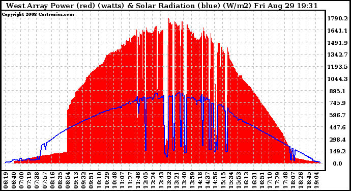This screenshot has height=191, width=351.
Task: Click the chart title 'West Array Power (red) (watts)'
Action: [65, 6]
